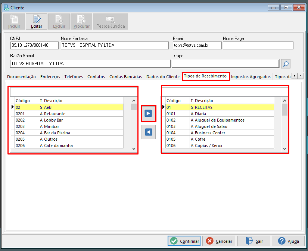Select row 0202 Lobby Bar

click(x=69, y=120)
